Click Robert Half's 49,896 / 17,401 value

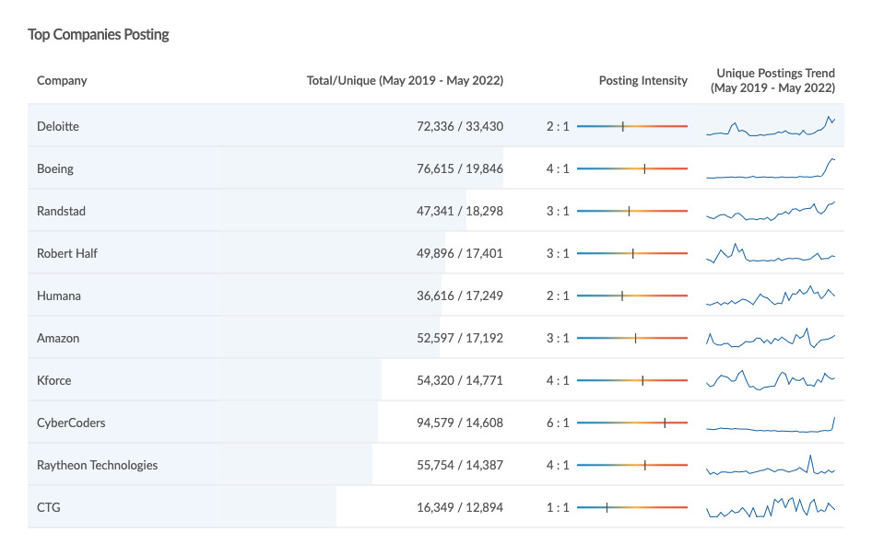pos(460,253)
